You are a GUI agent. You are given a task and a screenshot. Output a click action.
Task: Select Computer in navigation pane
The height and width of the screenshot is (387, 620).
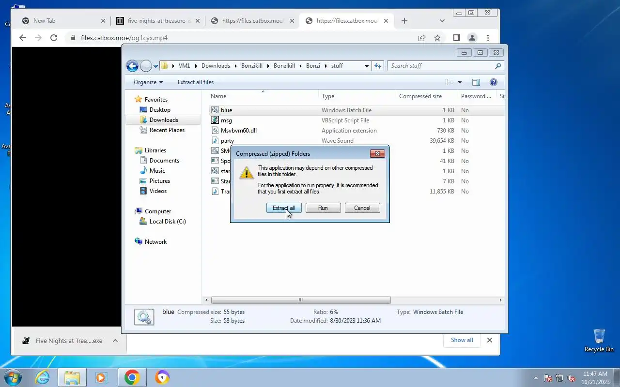click(158, 211)
